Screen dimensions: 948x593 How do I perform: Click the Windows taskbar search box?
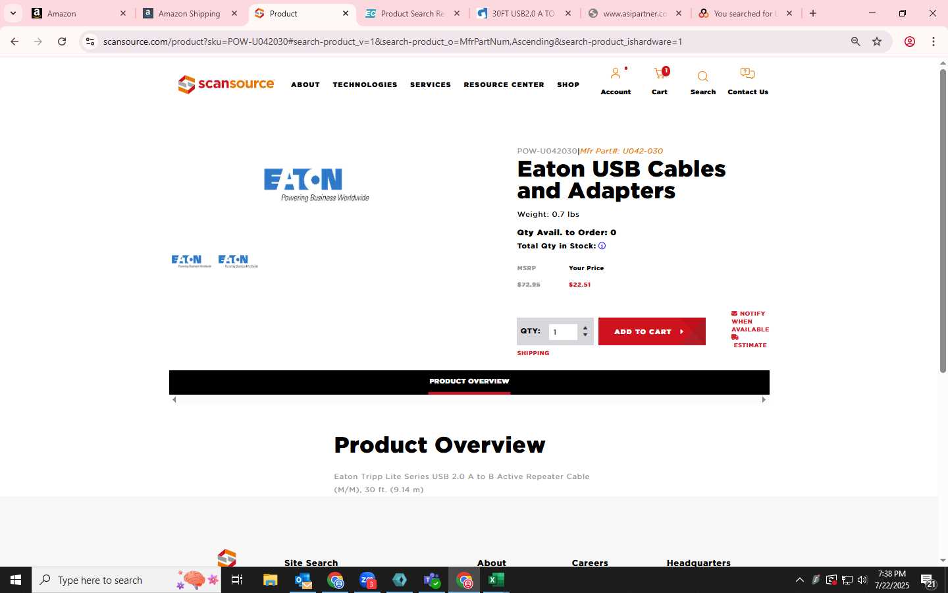point(126,580)
